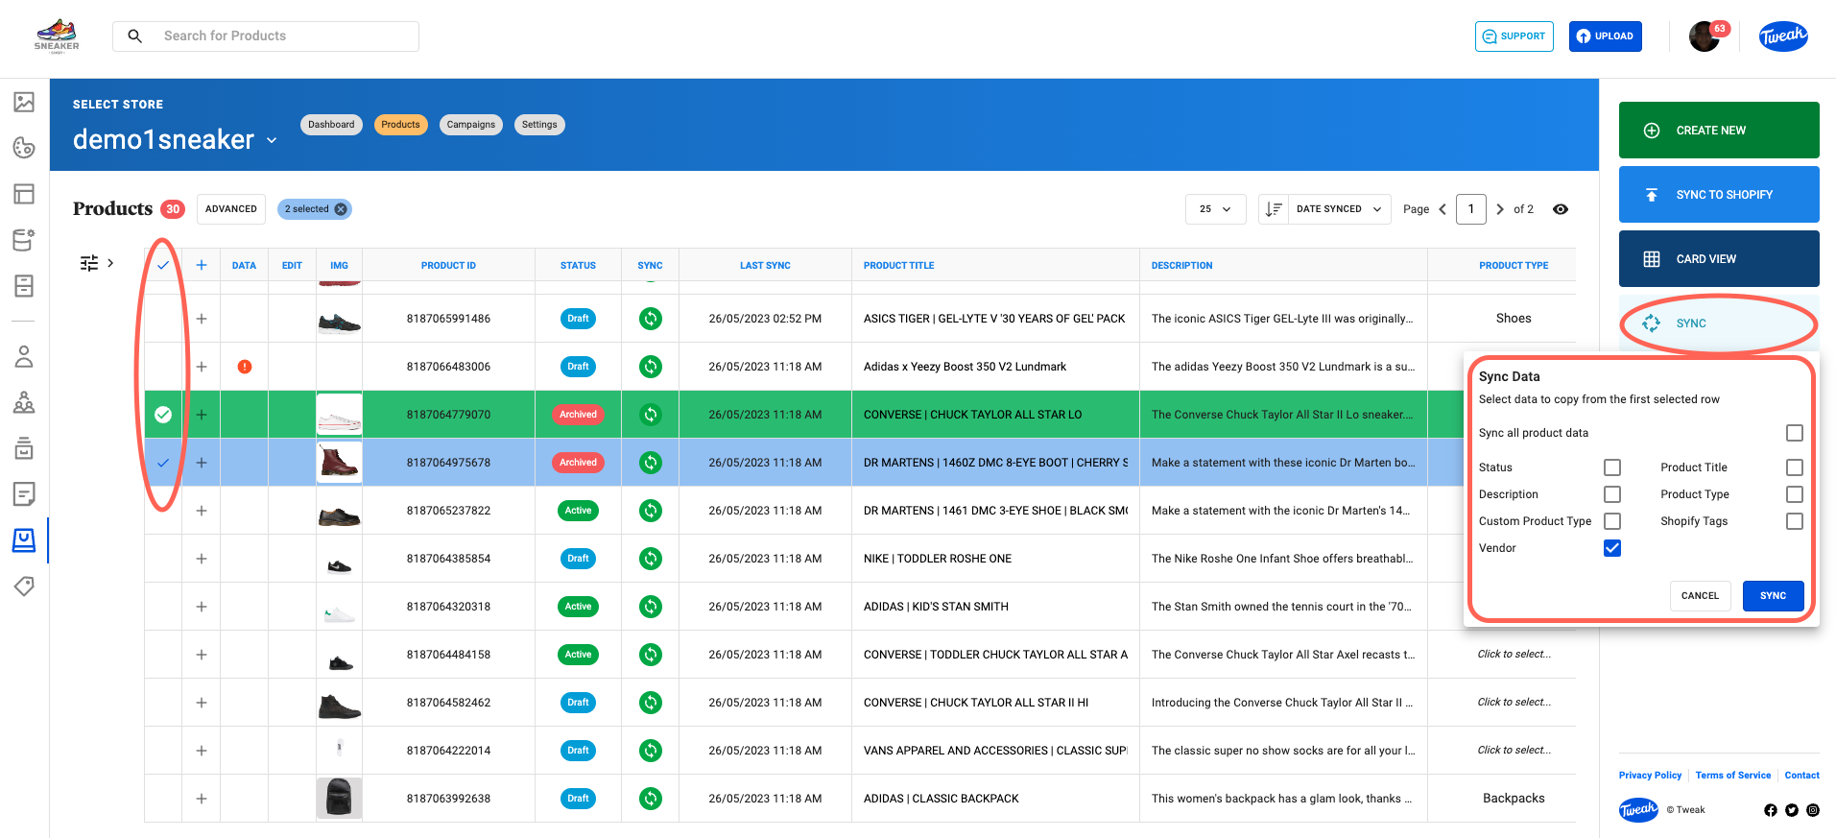
Task: Open the products bag sidebar icon
Action: 24,540
